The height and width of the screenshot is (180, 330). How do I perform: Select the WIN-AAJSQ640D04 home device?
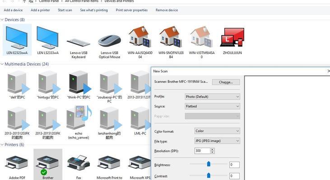tap(140, 42)
